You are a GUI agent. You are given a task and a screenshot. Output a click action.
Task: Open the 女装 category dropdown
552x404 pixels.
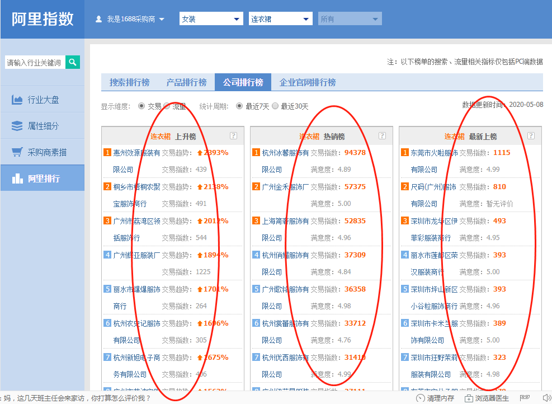(211, 18)
